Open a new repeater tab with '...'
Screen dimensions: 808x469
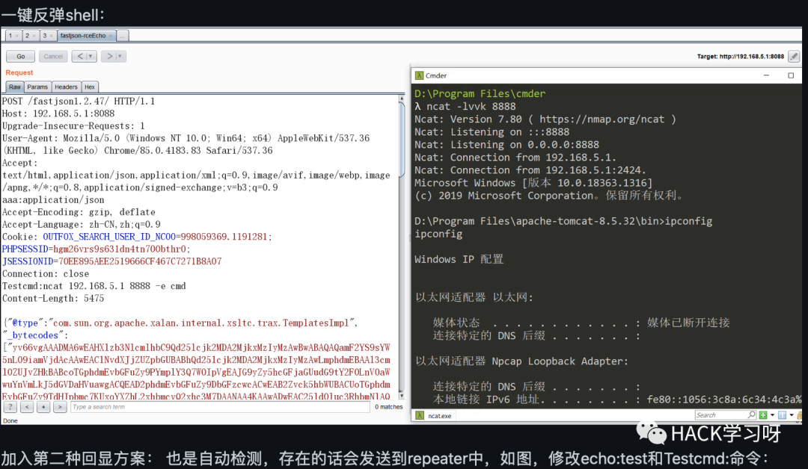[123, 36]
